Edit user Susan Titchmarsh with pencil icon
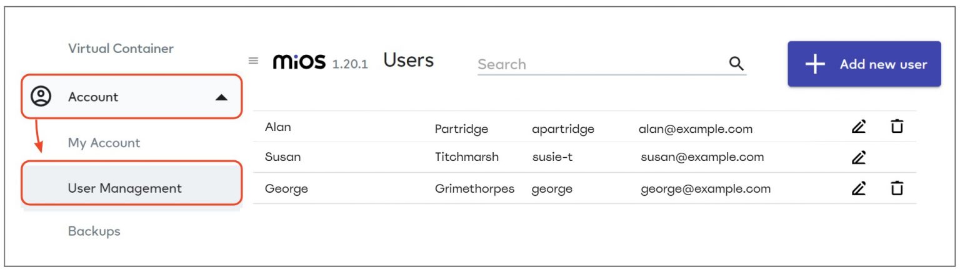 click(x=859, y=158)
